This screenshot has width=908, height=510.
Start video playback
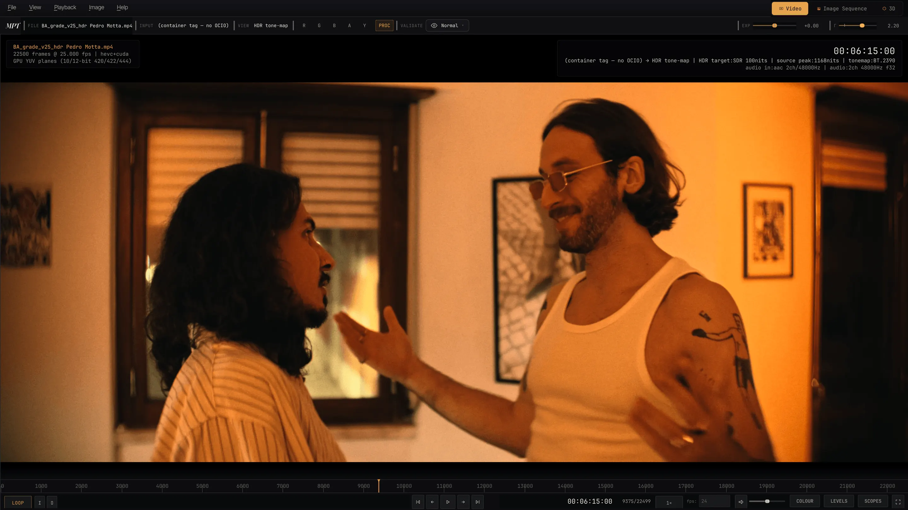click(448, 502)
